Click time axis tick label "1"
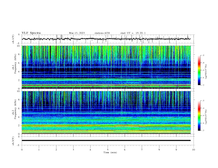This screenshot has width=218, height=168. pyautogui.click(x=39, y=150)
